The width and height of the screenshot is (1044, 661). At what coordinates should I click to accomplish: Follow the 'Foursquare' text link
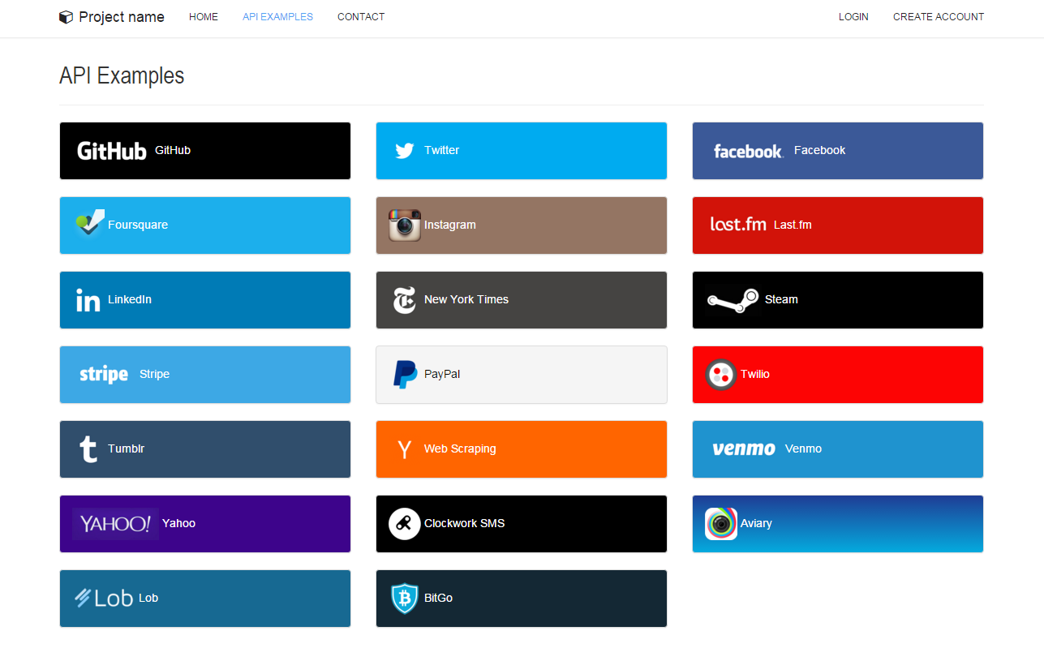[138, 225]
